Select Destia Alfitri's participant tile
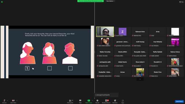This screenshot has width=185, height=104. click(123, 52)
